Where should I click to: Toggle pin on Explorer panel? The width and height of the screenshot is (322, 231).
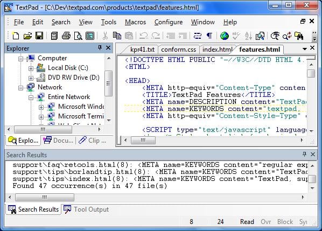tap(100, 48)
